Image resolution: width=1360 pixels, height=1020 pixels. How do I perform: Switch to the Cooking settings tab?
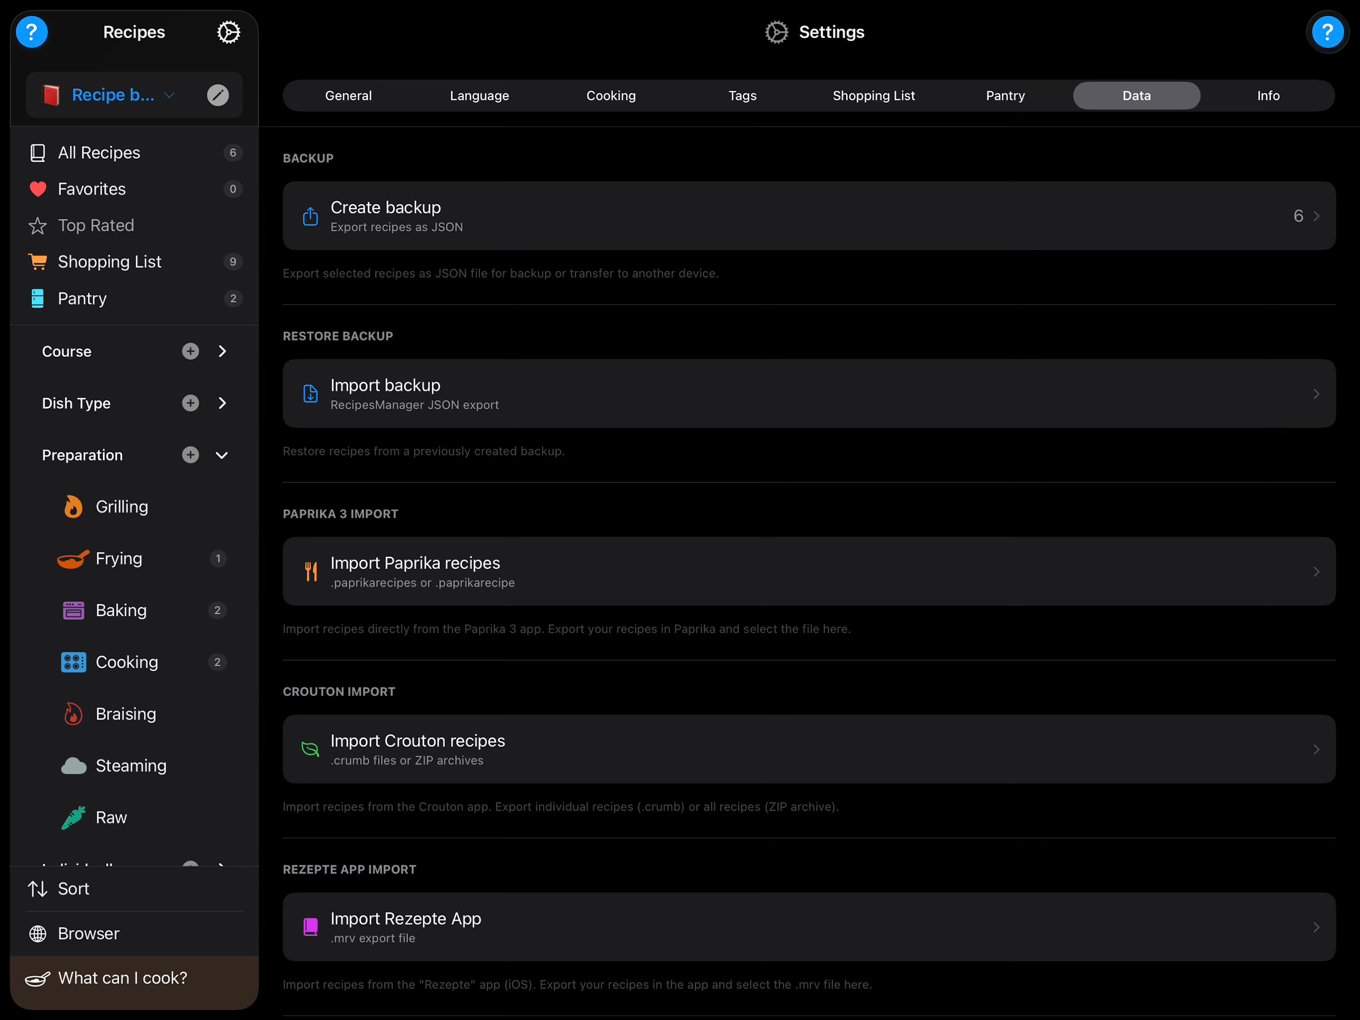coord(611,95)
